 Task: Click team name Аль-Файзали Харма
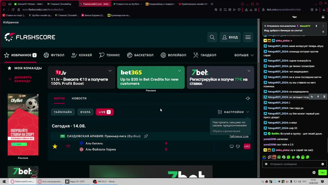(x=100, y=150)
